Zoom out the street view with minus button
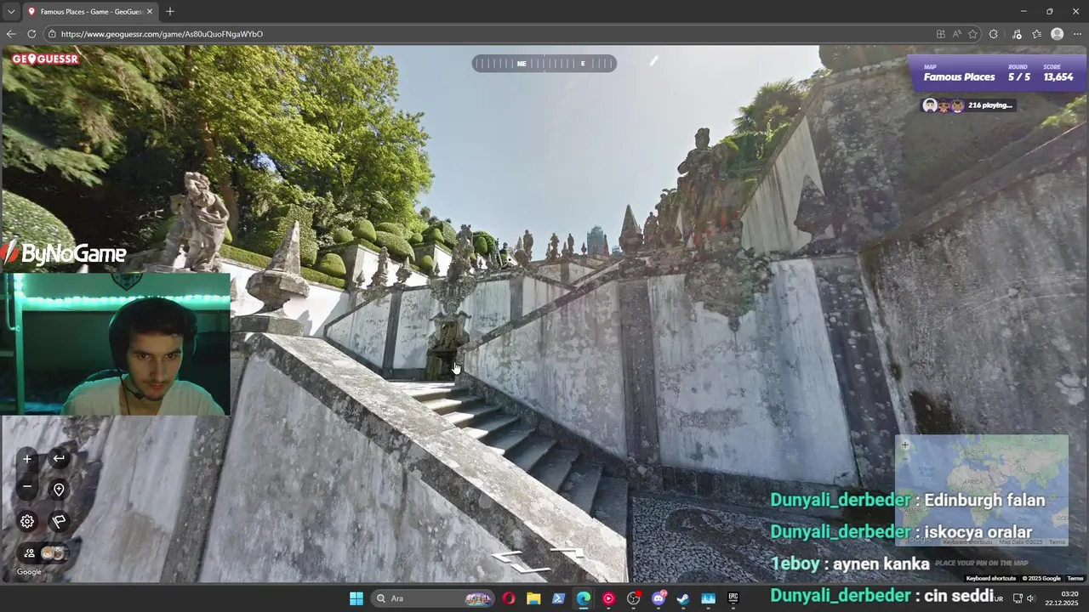This screenshot has height=612, width=1089. [x=27, y=486]
